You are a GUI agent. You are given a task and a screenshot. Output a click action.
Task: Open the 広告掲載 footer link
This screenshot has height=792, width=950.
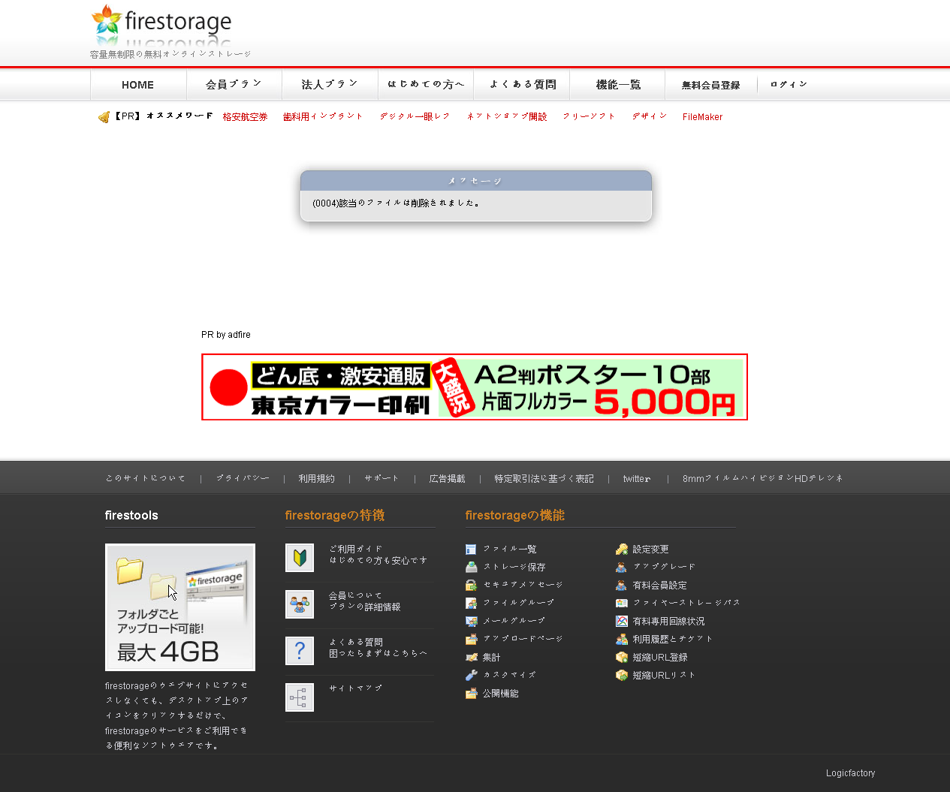(x=447, y=479)
